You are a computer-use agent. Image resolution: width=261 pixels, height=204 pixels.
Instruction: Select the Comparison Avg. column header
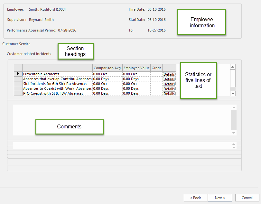107,68
